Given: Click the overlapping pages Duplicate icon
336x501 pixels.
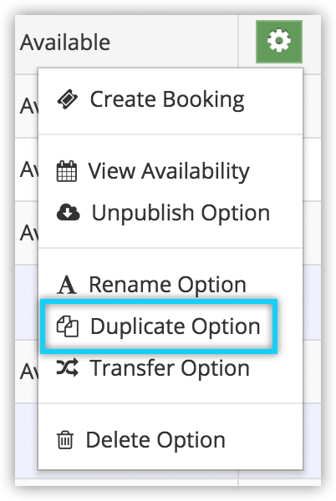Looking at the screenshot, I should 68,326.
